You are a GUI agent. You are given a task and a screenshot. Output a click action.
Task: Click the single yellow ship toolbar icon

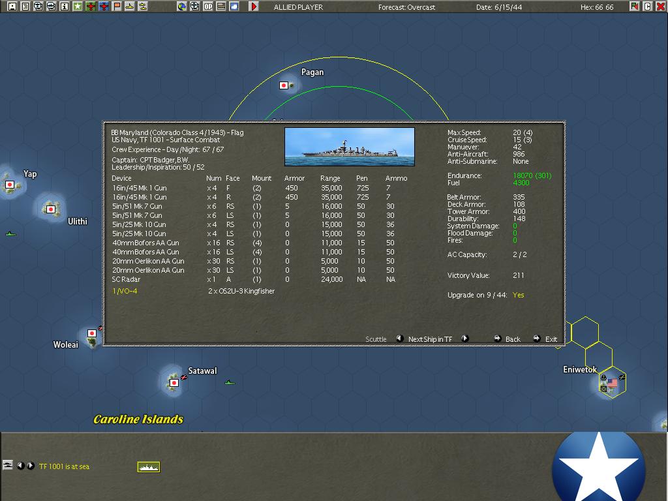(130, 7)
